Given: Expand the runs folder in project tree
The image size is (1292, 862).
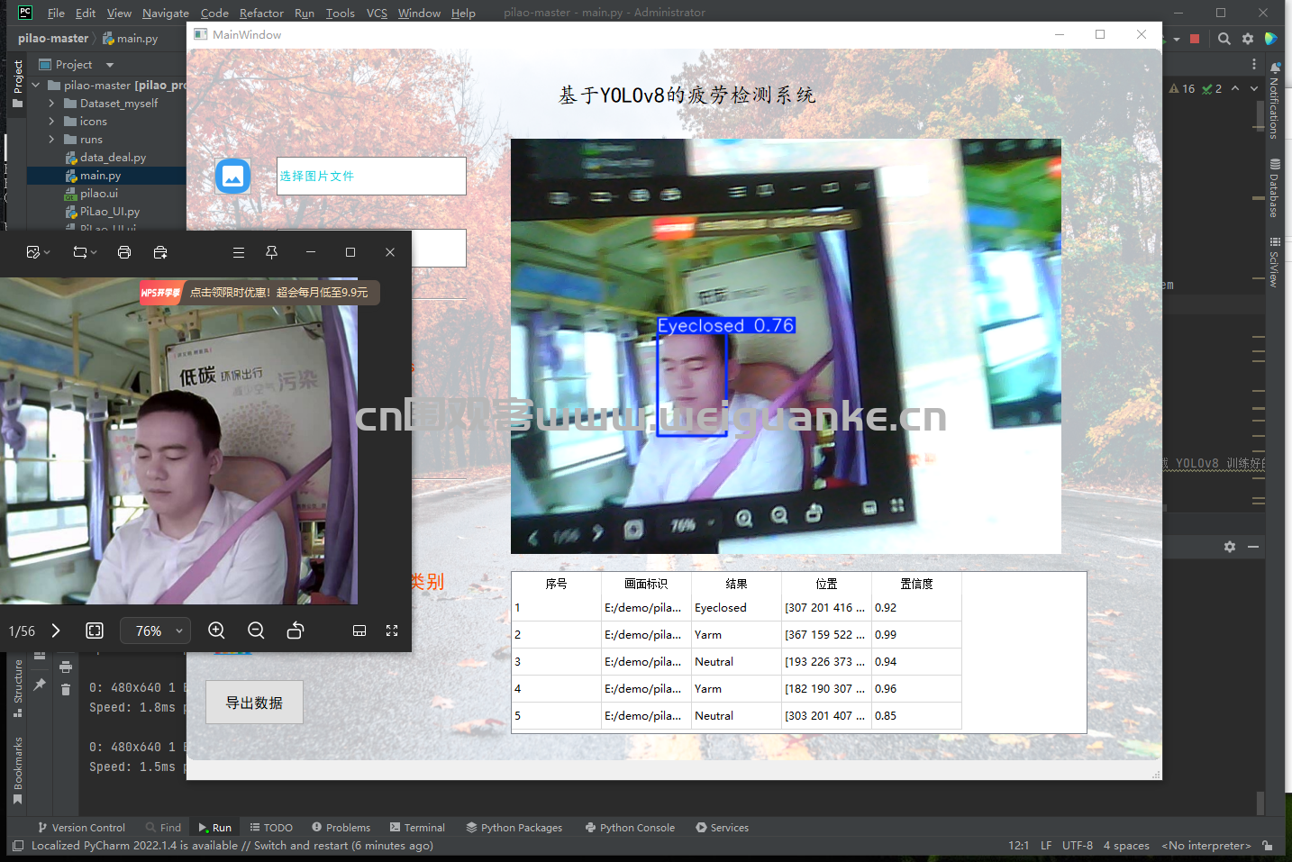Looking at the screenshot, I should tap(51, 140).
